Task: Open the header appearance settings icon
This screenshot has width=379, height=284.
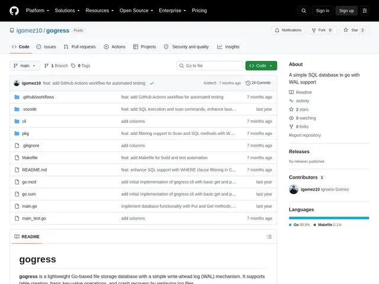Action: [x=365, y=11]
